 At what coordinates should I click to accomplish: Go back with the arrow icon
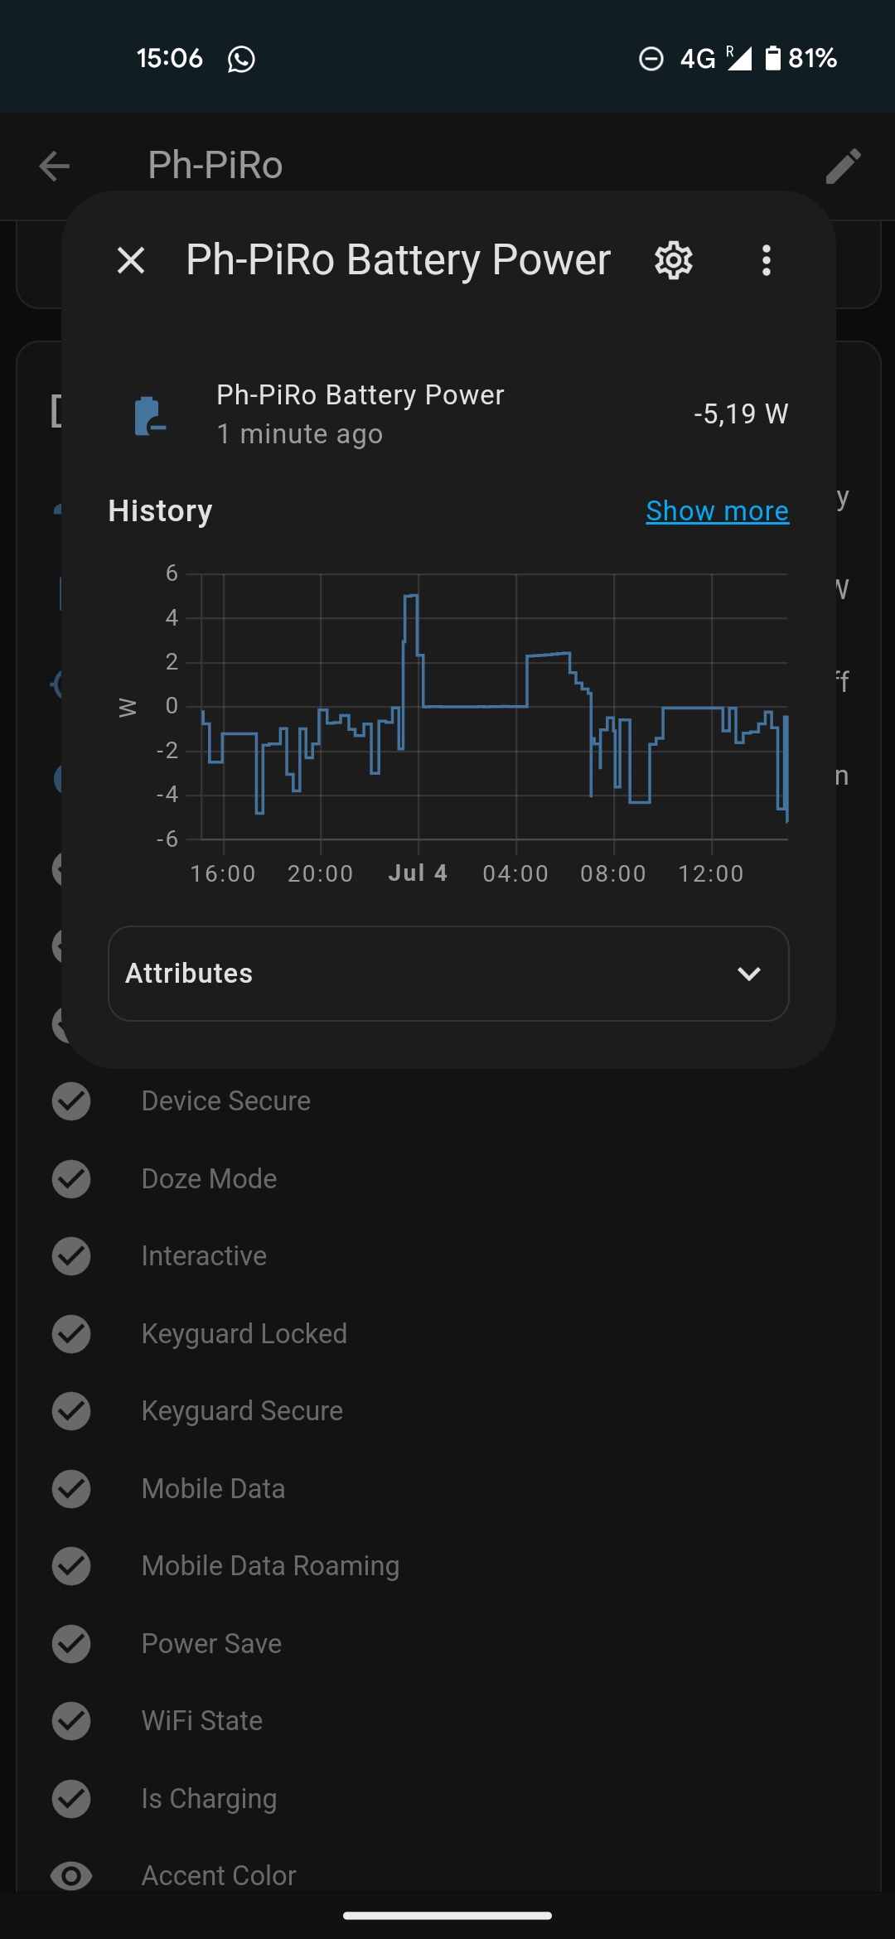pos(55,166)
